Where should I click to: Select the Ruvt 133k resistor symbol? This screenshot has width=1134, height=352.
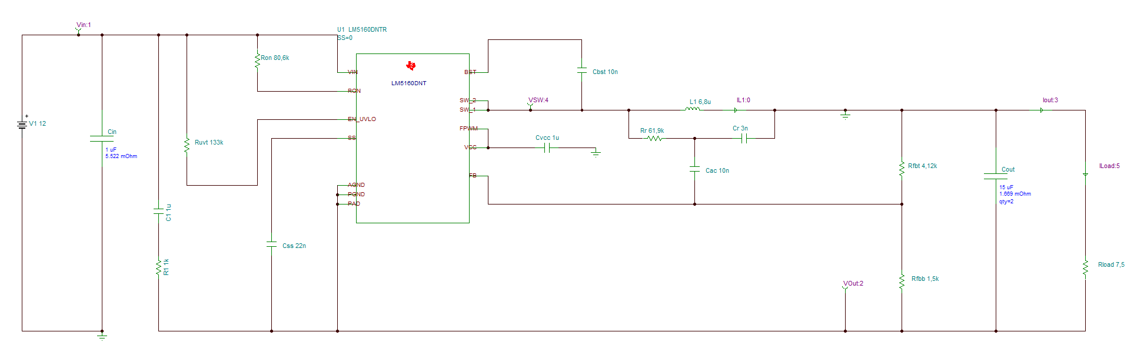(x=187, y=145)
